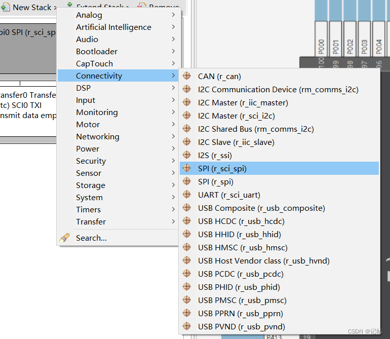This screenshot has height=339, width=390.
Task: Select USB PCDC (r_usb_pcdc) entry
Action: (279, 274)
